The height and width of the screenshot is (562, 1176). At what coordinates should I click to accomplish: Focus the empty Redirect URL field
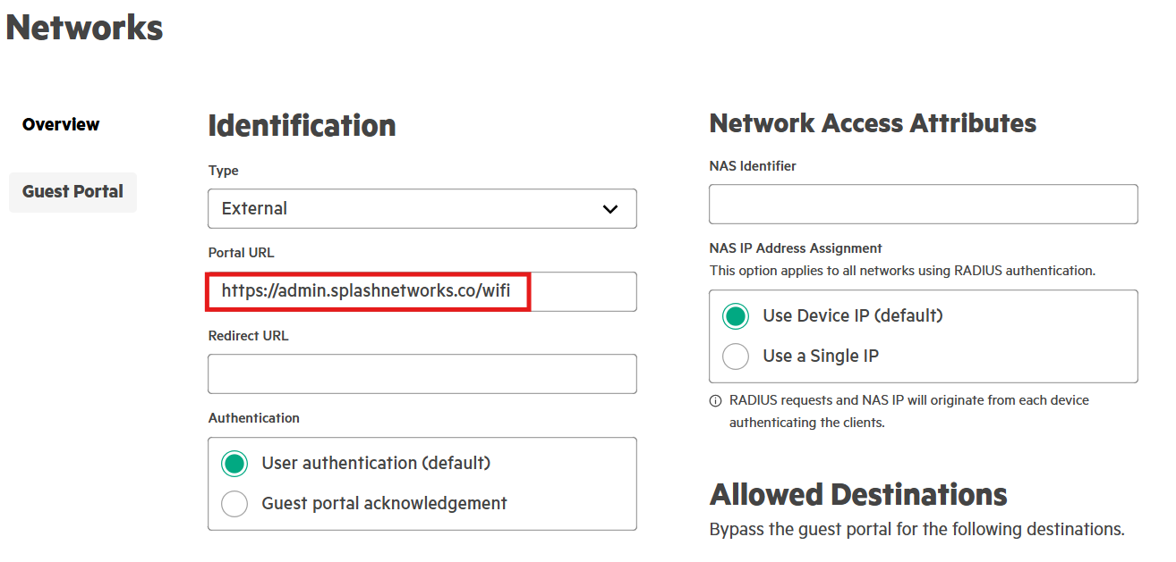point(422,373)
